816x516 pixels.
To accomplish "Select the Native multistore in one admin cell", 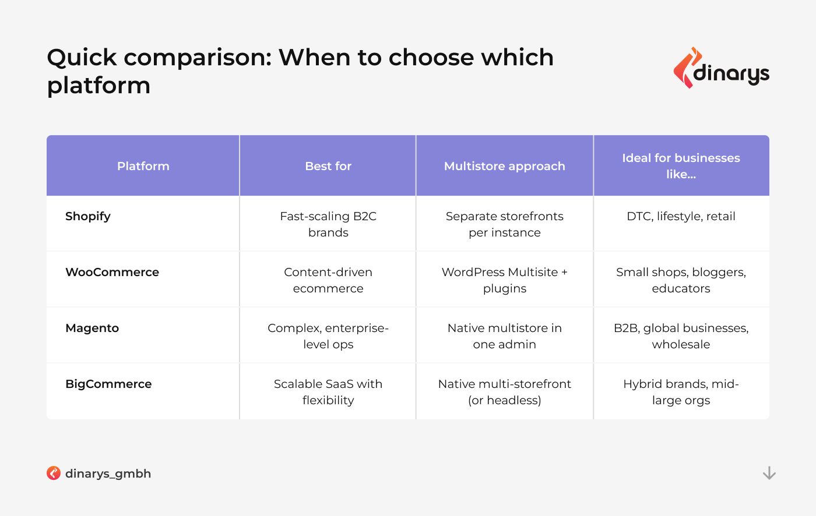I will [505, 336].
